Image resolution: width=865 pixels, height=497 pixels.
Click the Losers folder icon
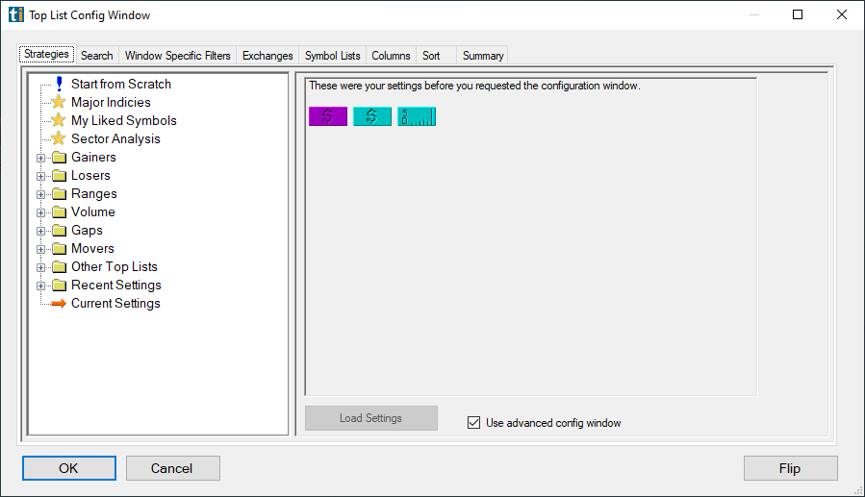[59, 176]
